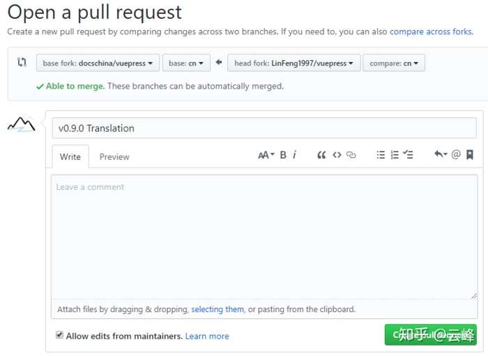
Task: Open the base fork docschina/vuepress dropdown
Action: pyautogui.click(x=98, y=63)
